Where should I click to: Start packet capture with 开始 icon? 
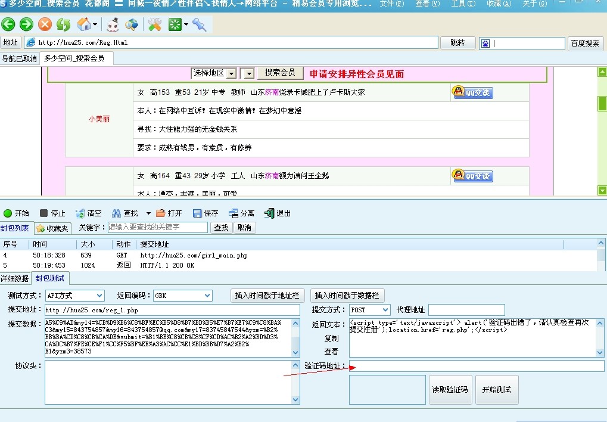(x=18, y=213)
